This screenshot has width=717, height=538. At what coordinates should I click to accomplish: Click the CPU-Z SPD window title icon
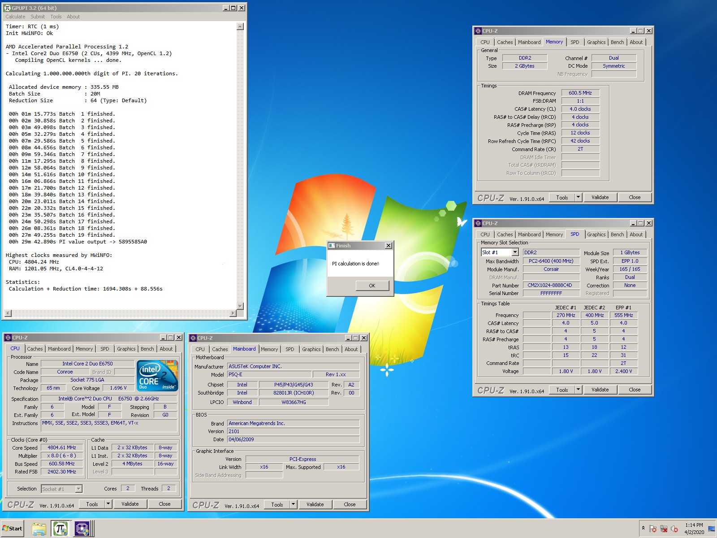(478, 223)
